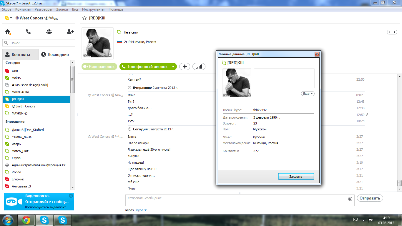Viewport: 402px width, 226px height.
Task: Select contact Maks5
Action: coord(36,78)
